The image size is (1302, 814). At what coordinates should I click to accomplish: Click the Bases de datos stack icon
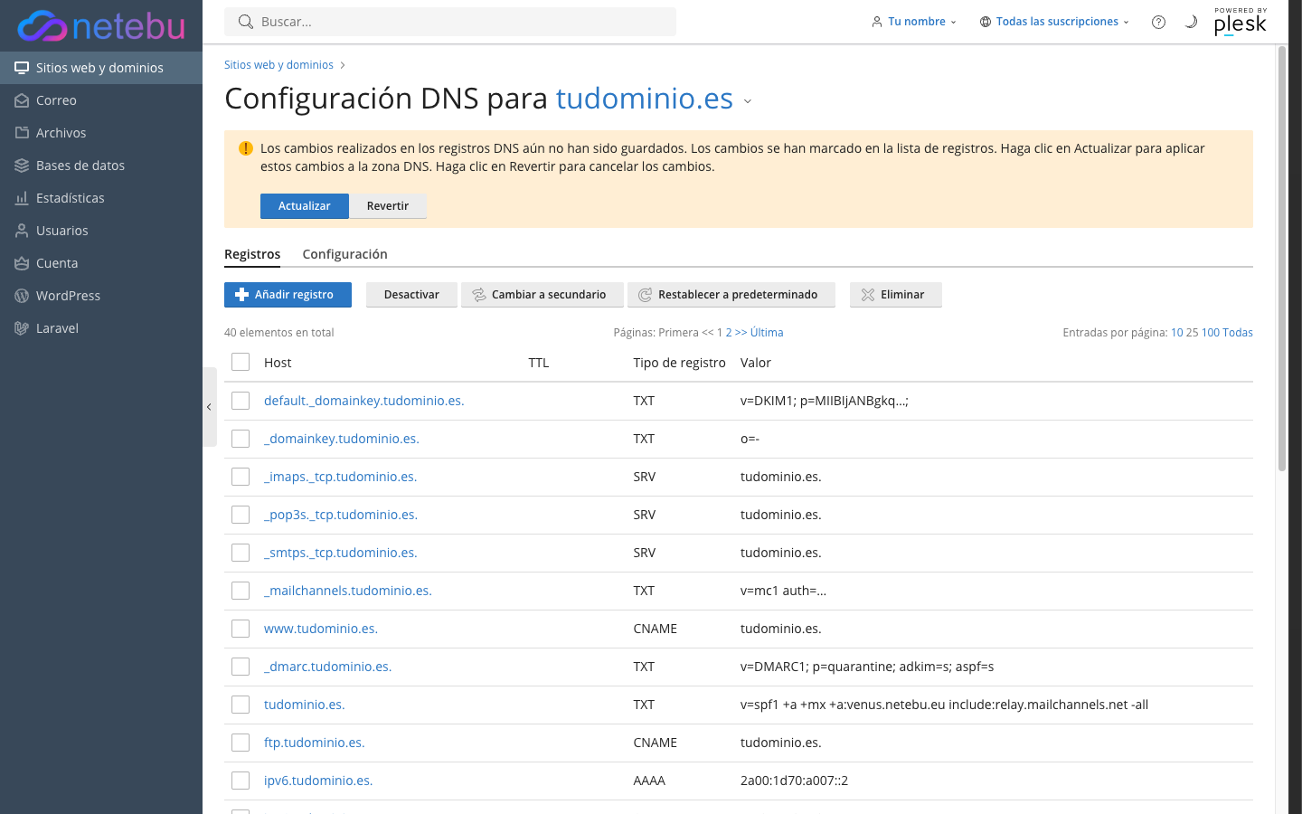pos(22,166)
